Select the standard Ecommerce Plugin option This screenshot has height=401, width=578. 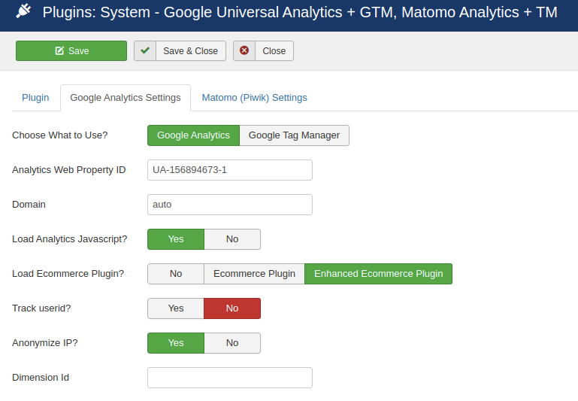pos(254,274)
